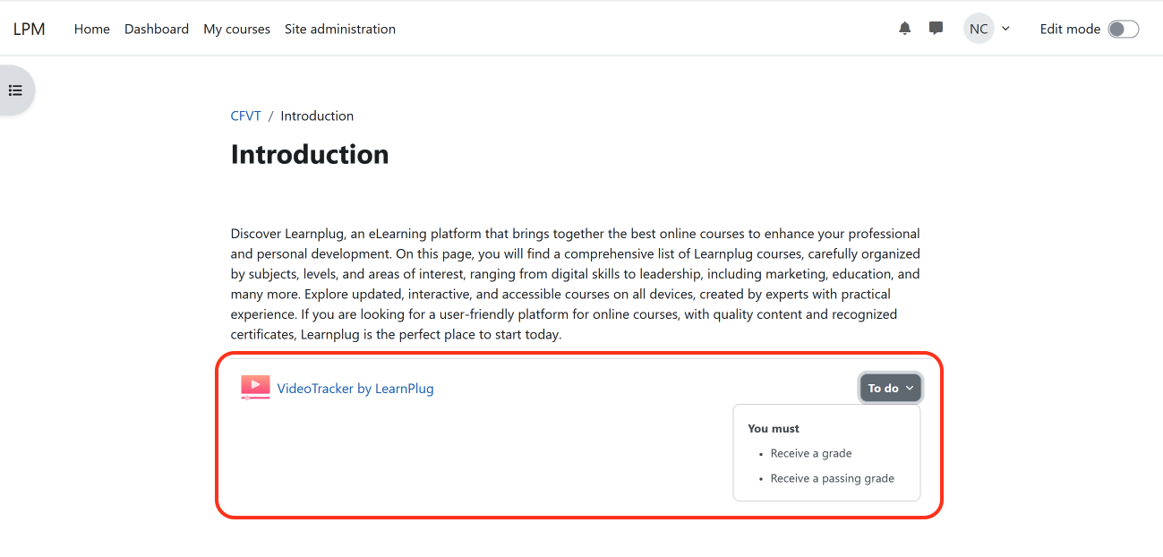Click the VideoTracker activity video icon
The width and height of the screenshot is (1163, 557).
(255, 387)
